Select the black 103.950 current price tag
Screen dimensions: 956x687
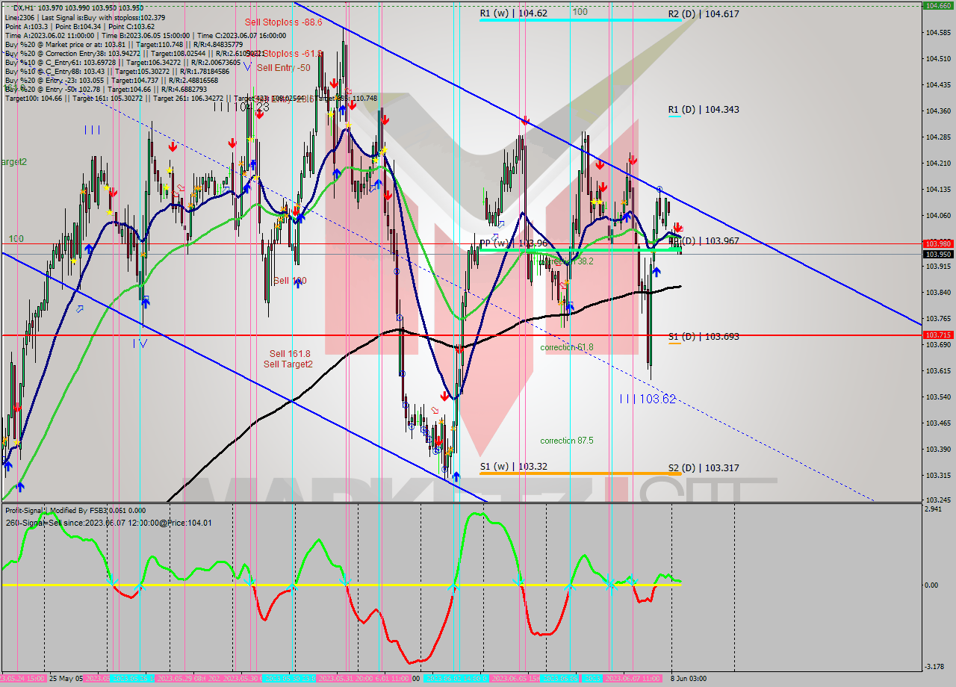938,254
